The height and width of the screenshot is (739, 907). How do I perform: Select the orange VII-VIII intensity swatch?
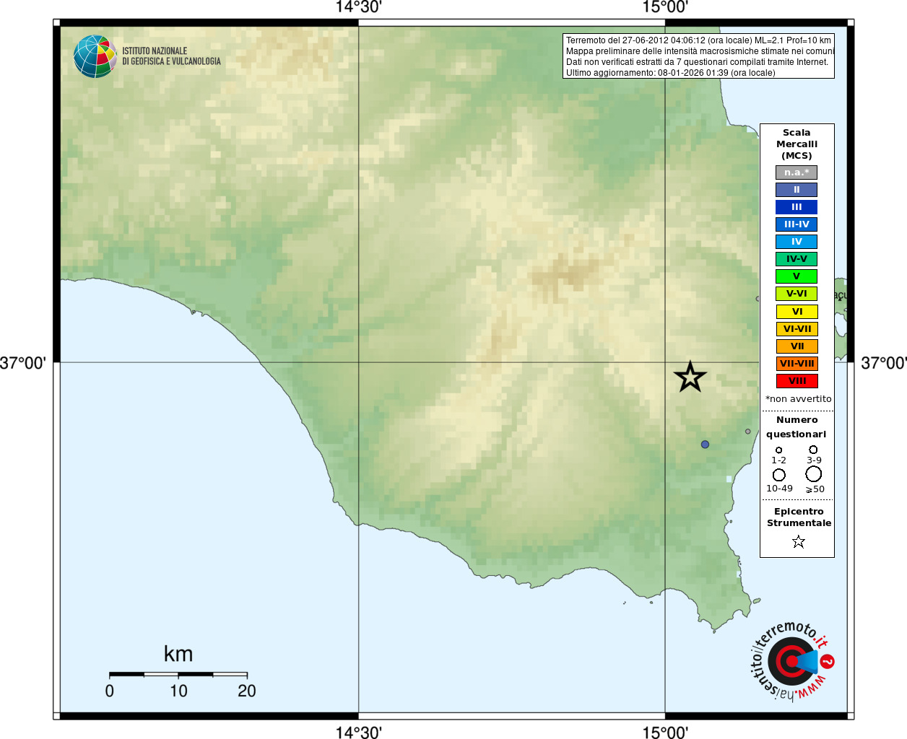(797, 364)
